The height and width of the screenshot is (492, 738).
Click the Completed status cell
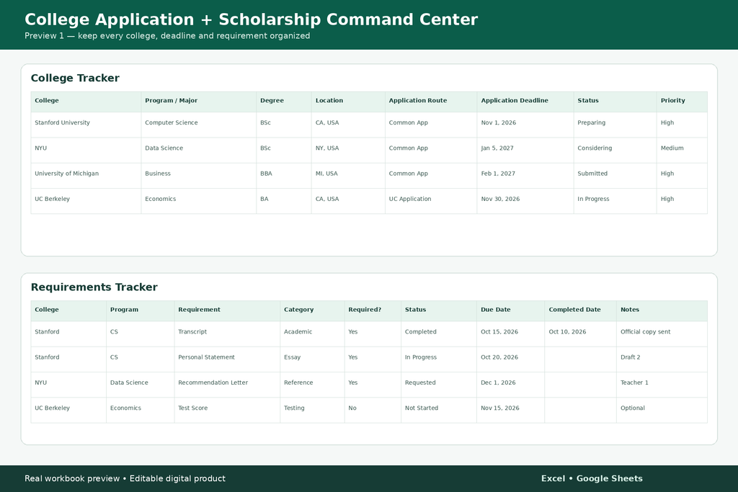[x=439, y=334]
